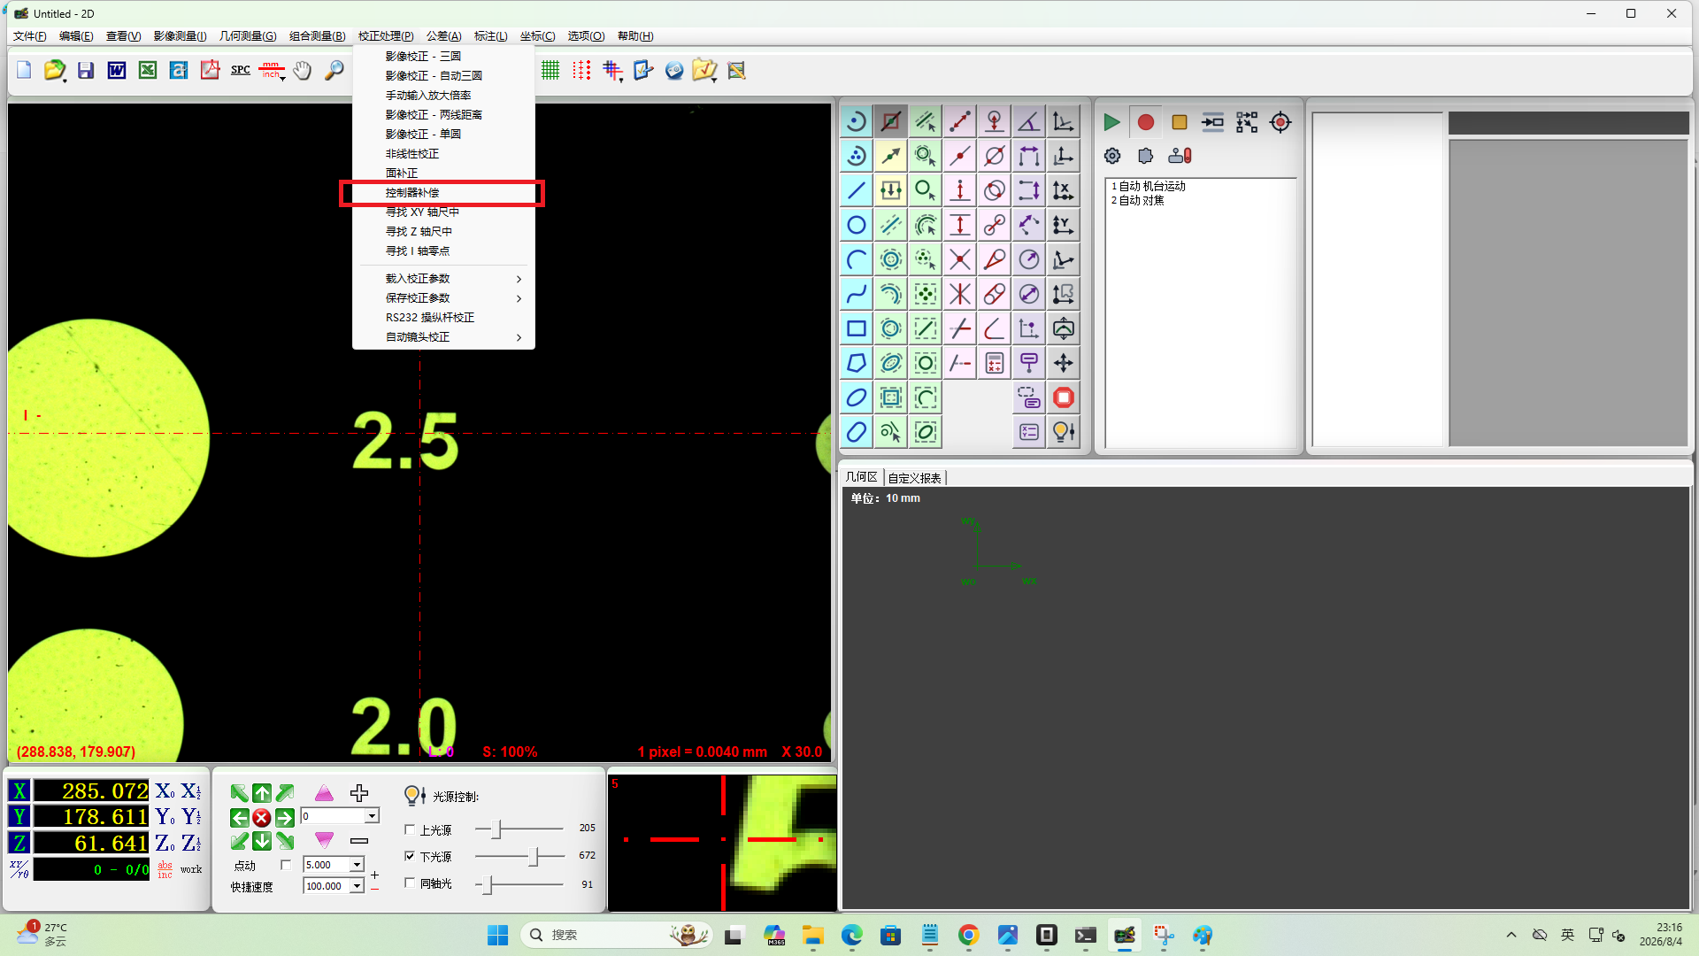Select the 1 自动 机台运动 list entry
The image size is (1699, 956).
click(x=1149, y=186)
